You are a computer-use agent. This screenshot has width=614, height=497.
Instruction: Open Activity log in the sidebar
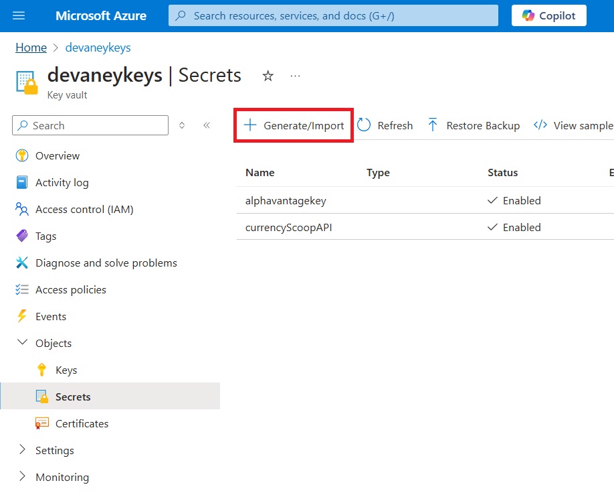coord(62,182)
